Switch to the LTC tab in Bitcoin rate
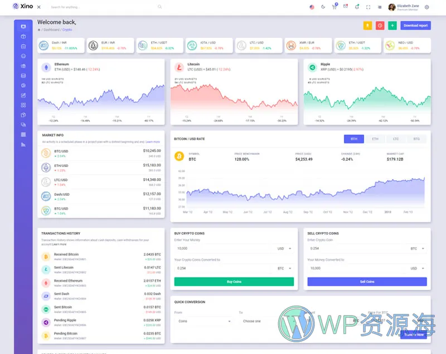Screen dimensions: 446x354 point(395,139)
